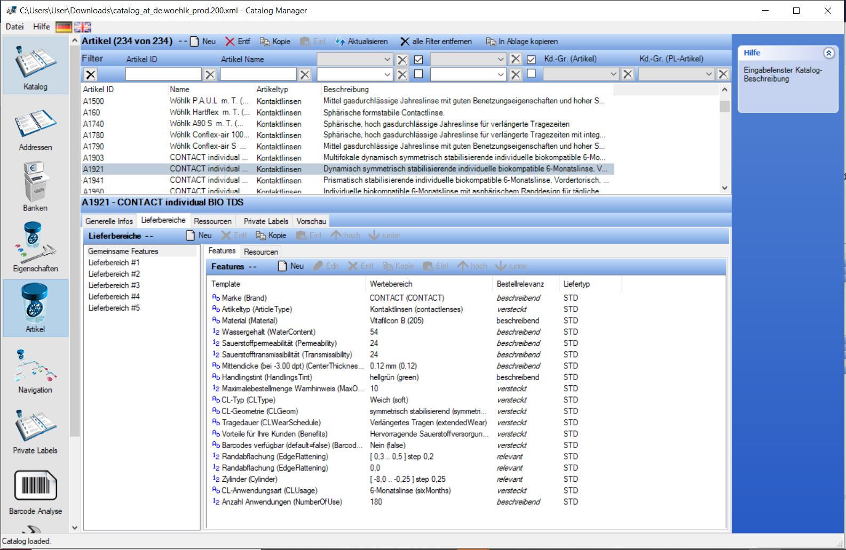Click the Artikel ID filter text field
The width and height of the screenshot is (846, 550).
(163, 75)
